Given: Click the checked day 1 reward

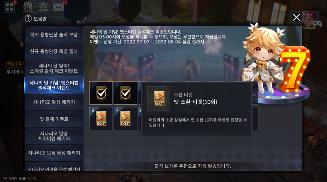Looking at the screenshot, I should [x=101, y=93].
